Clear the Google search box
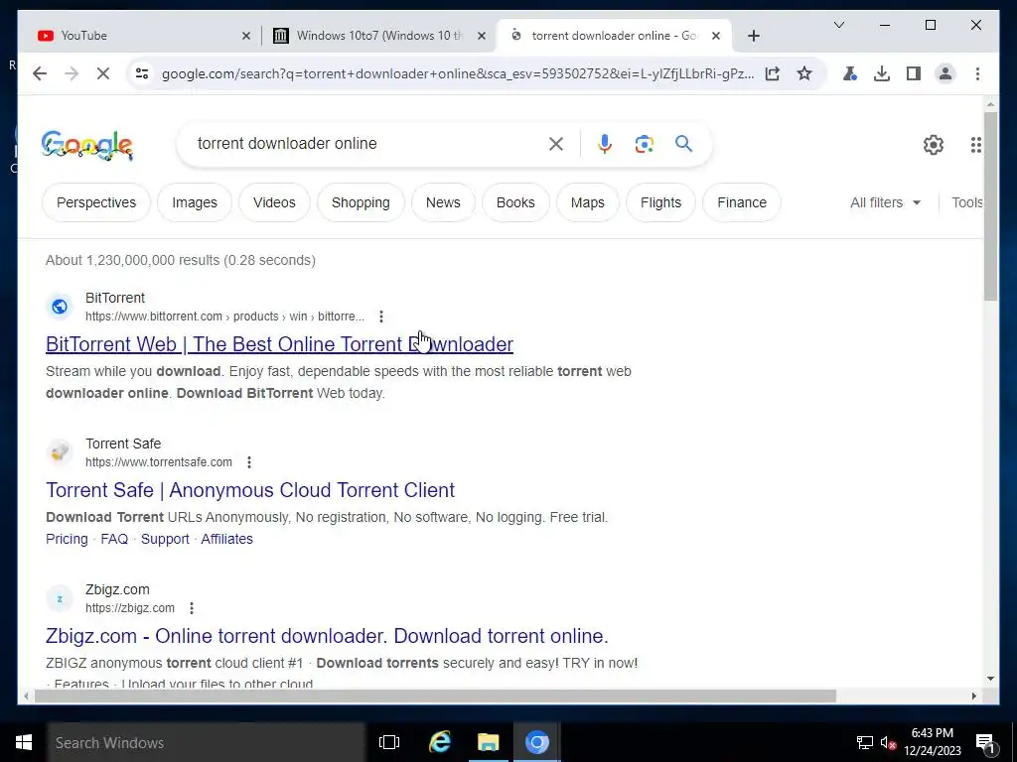 (x=556, y=144)
